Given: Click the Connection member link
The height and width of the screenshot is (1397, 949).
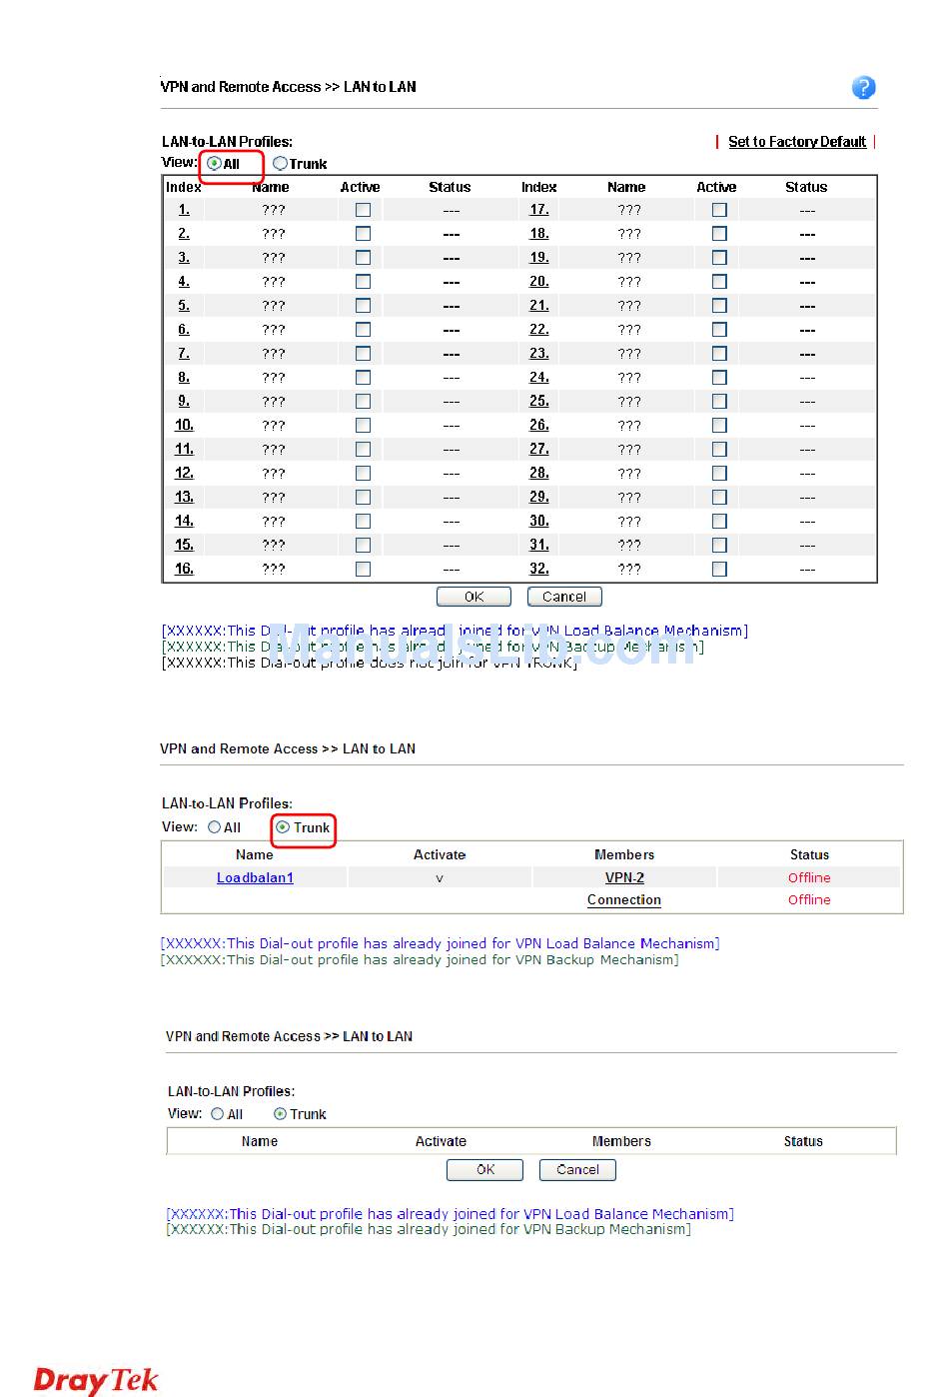Looking at the screenshot, I should [624, 900].
